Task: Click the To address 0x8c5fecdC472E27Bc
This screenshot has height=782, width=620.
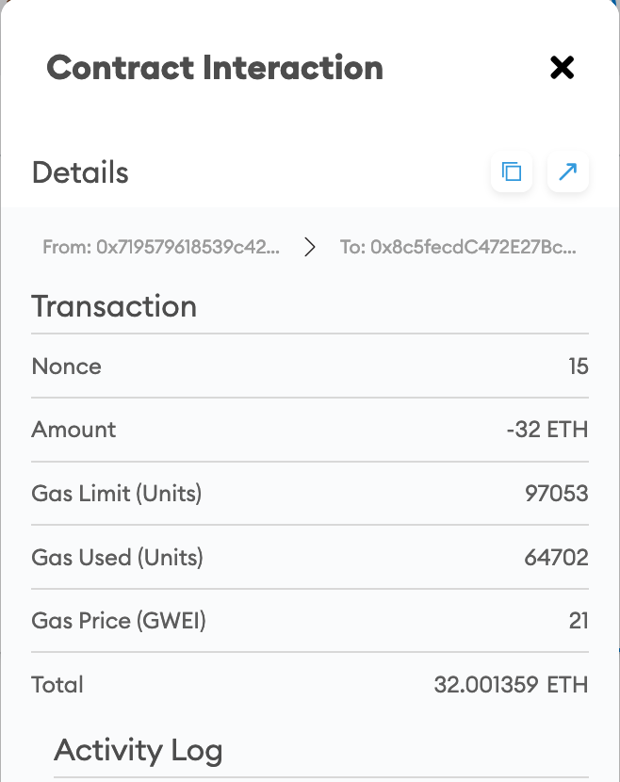Action: 458,247
